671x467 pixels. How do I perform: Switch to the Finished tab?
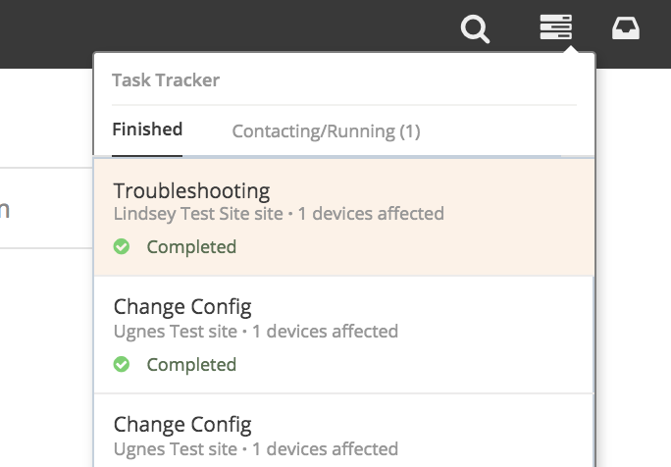pos(147,130)
